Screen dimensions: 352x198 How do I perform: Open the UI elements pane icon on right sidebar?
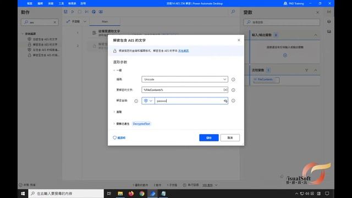(329, 22)
